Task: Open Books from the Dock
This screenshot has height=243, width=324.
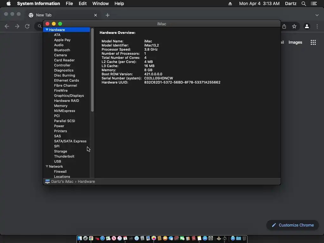Action: 165,238
